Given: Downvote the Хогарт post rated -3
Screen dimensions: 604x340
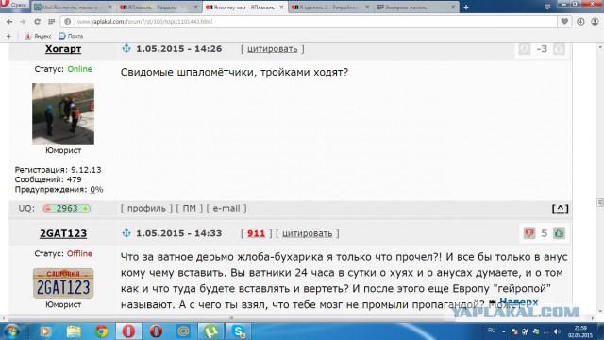Looking at the screenshot, I should 525,49.
